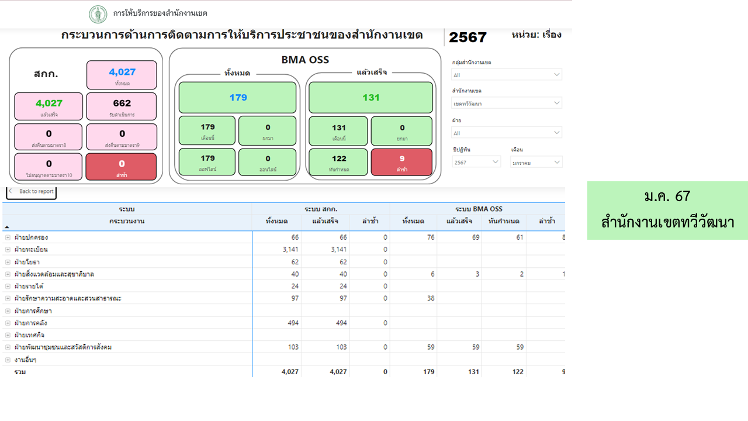Expand the ฝ่ายทะเบียน row

(x=8, y=250)
